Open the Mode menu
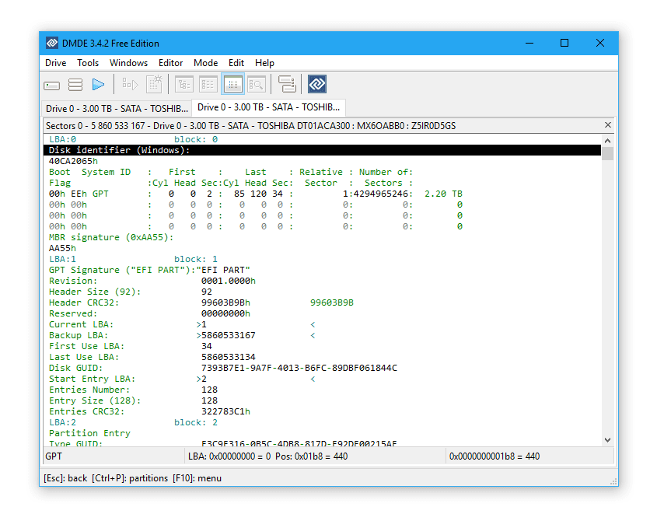The image size is (664, 521). point(205,63)
